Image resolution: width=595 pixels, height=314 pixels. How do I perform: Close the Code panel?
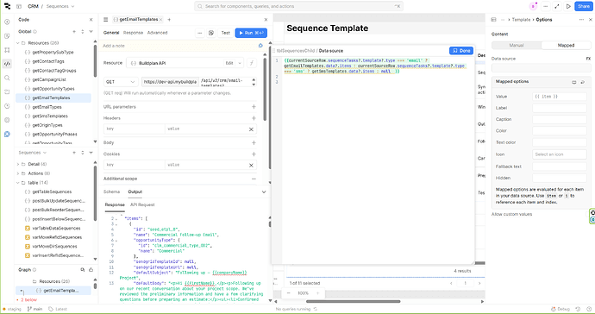coord(91,19)
